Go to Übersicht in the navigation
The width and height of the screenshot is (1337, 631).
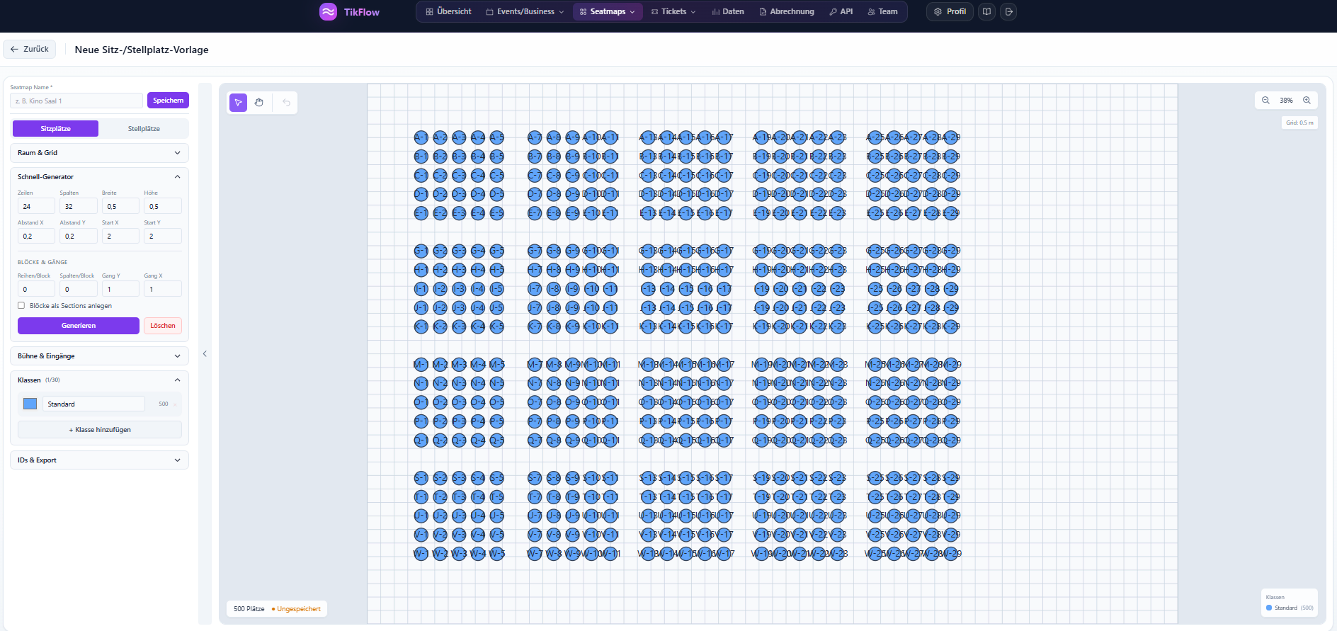click(x=448, y=12)
